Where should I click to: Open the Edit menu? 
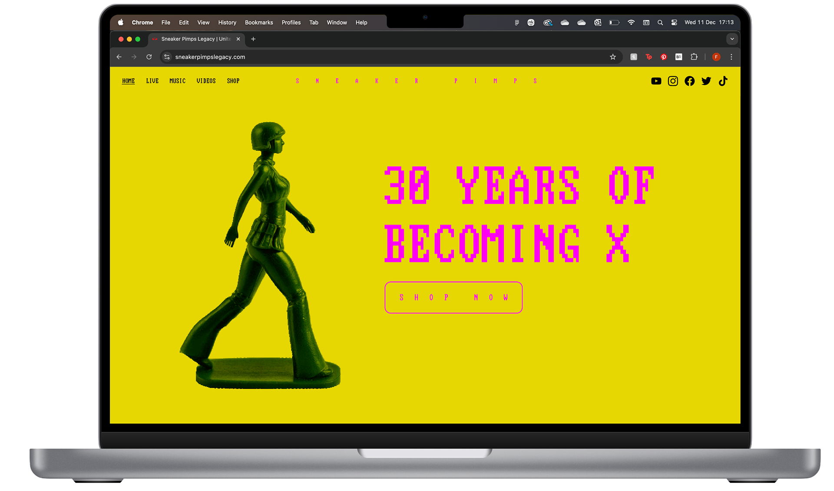184,23
